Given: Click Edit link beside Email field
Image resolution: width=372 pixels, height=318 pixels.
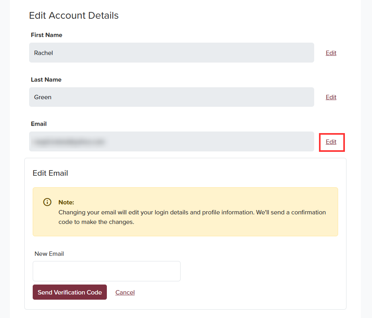Looking at the screenshot, I should click(331, 142).
